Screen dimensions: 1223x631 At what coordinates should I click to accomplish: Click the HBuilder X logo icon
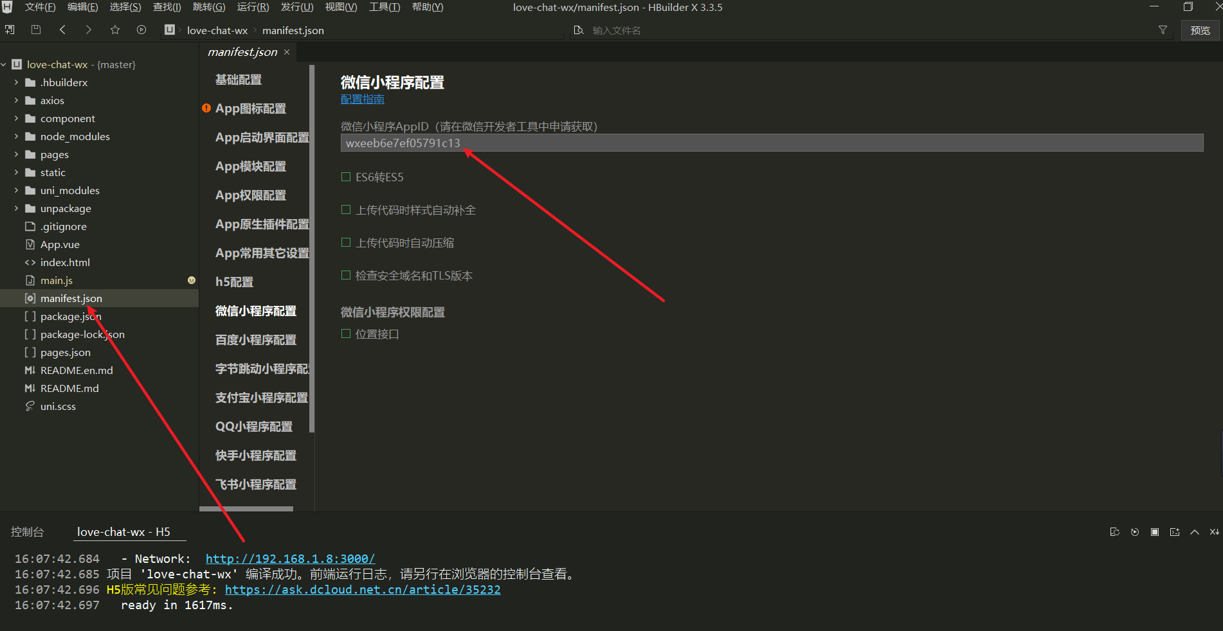(x=8, y=7)
